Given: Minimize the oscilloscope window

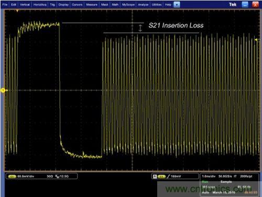Looking at the screenshot, I should coord(245,5).
